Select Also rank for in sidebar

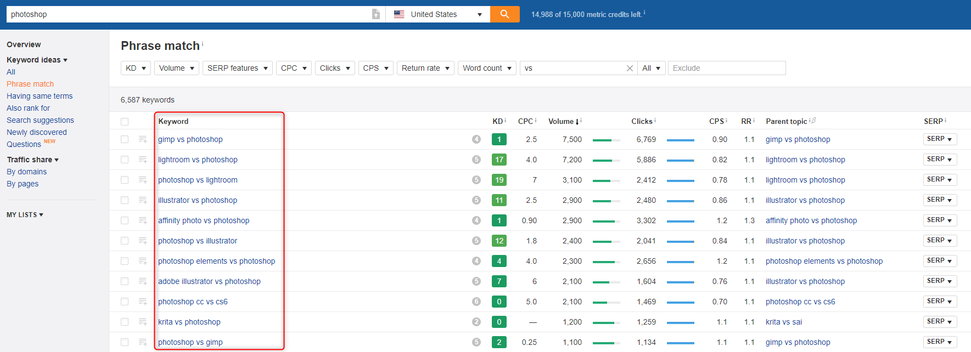[x=28, y=108]
